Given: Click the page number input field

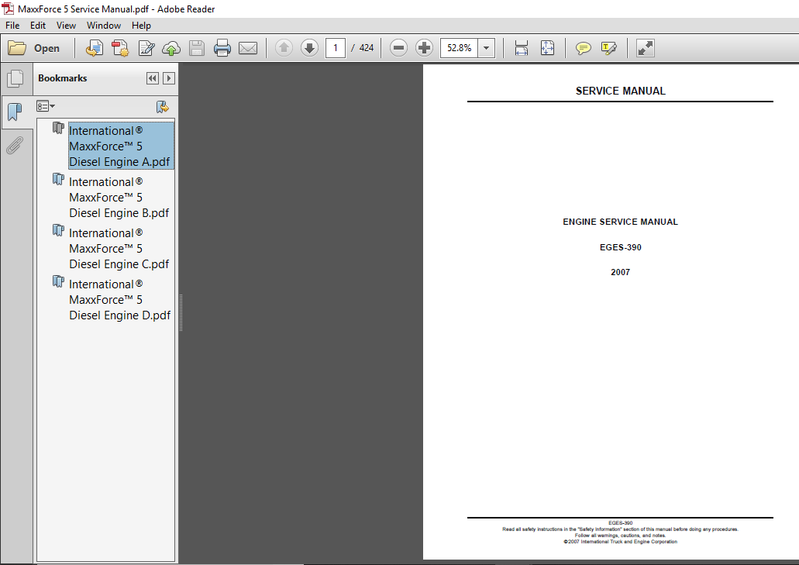Looking at the screenshot, I should [x=336, y=48].
